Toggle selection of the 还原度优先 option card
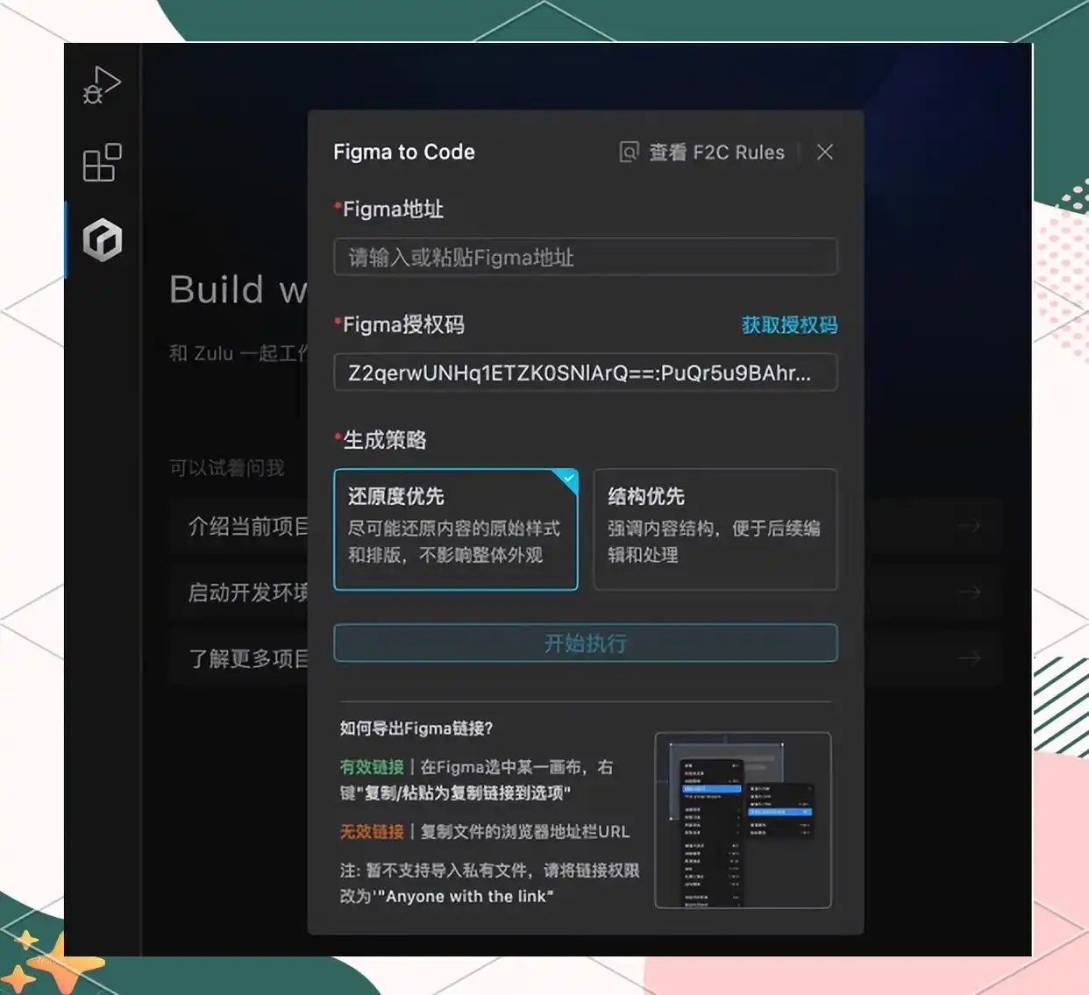This screenshot has width=1089, height=995. (455, 529)
